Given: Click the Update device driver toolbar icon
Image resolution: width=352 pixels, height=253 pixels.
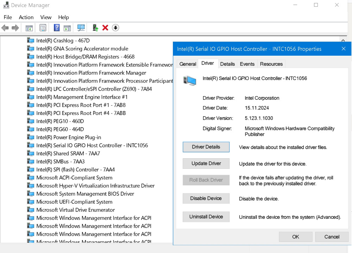Looking at the screenshot, I should click(x=95, y=28).
